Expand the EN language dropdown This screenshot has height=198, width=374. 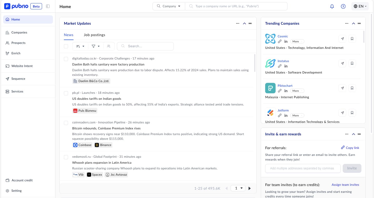(x=360, y=6)
